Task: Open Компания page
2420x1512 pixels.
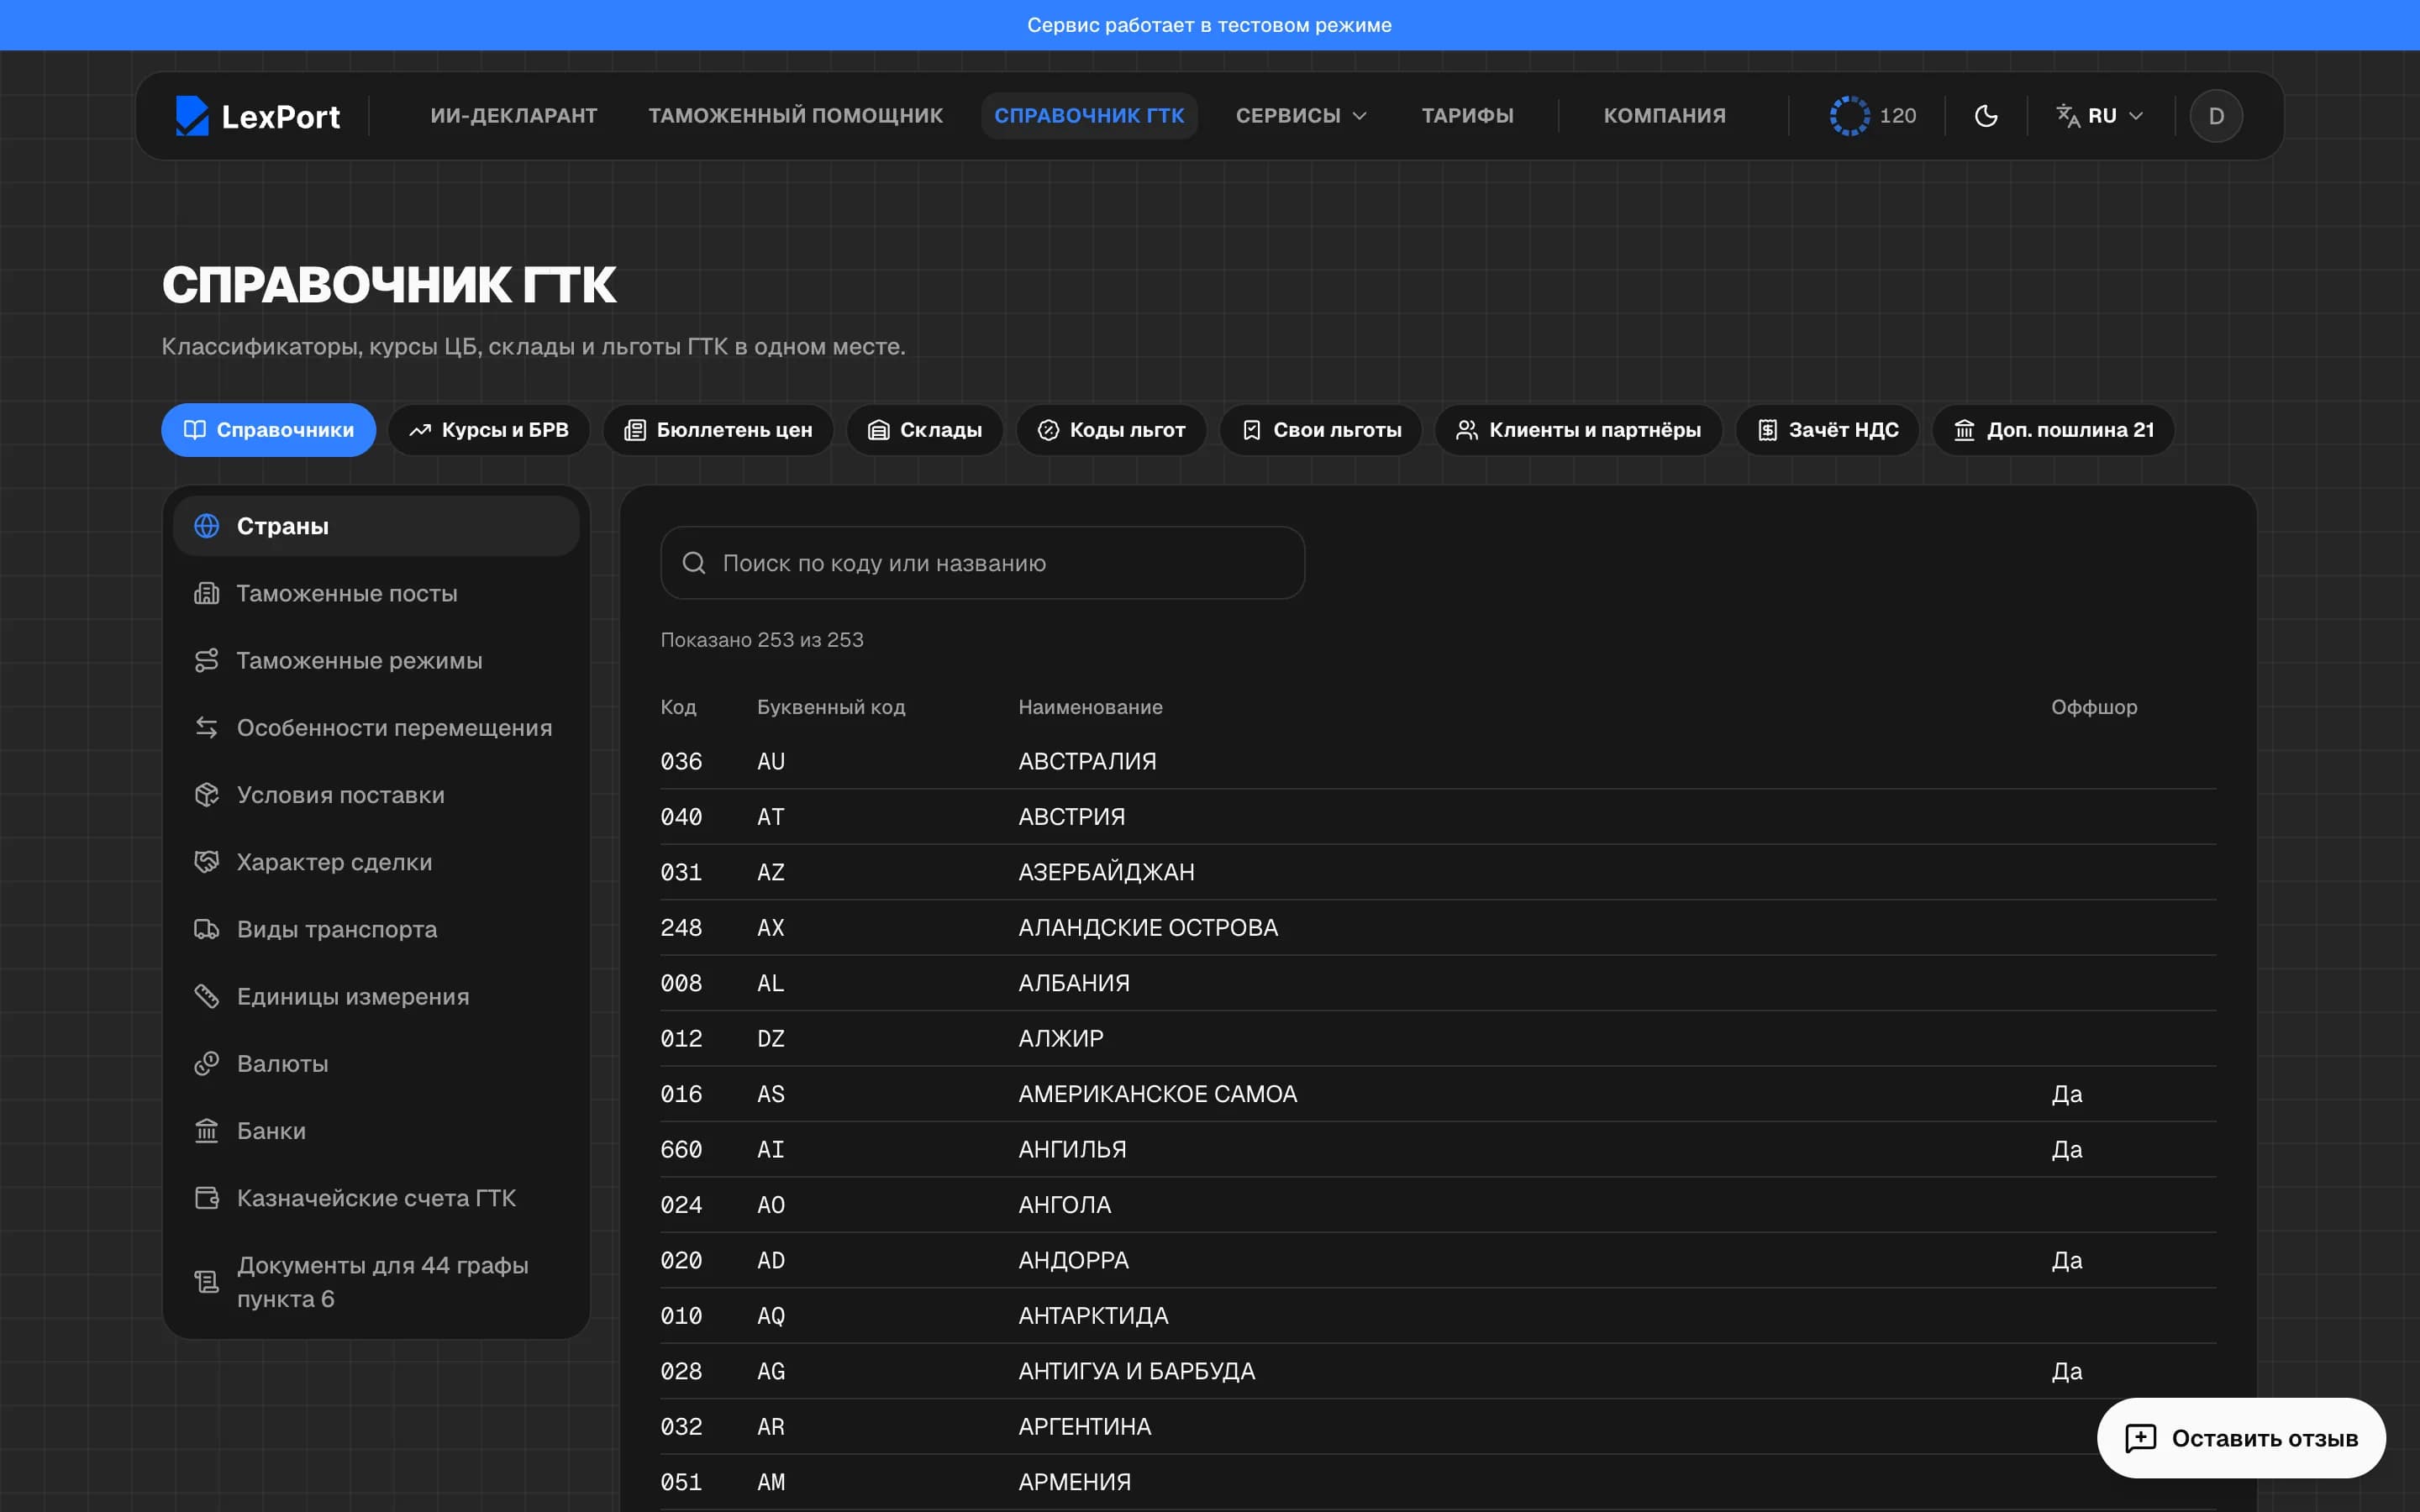Action: click(1664, 116)
